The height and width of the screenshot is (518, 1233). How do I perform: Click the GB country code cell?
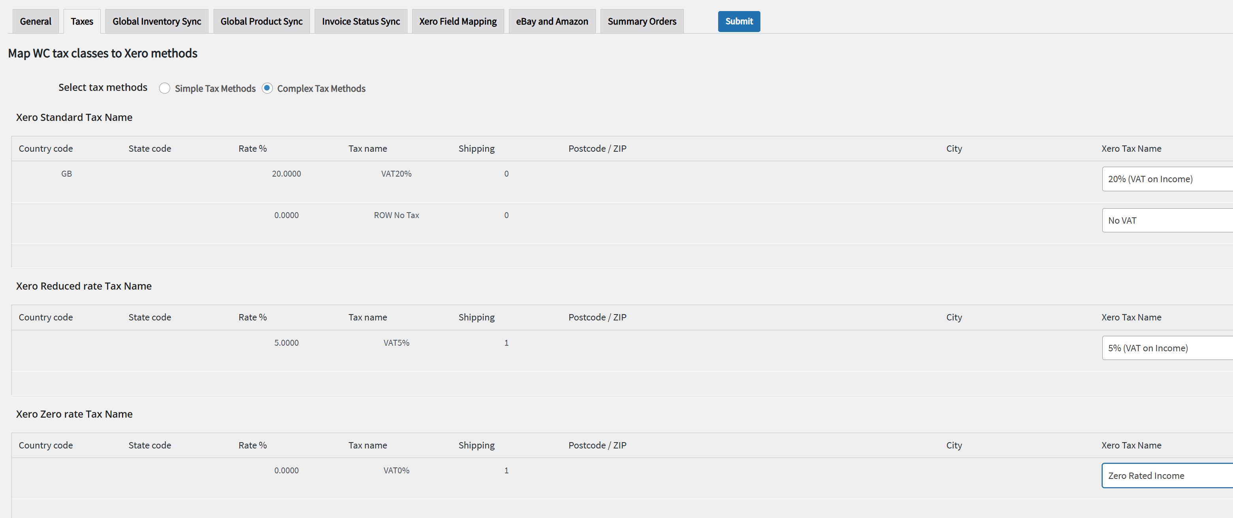(67, 174)
